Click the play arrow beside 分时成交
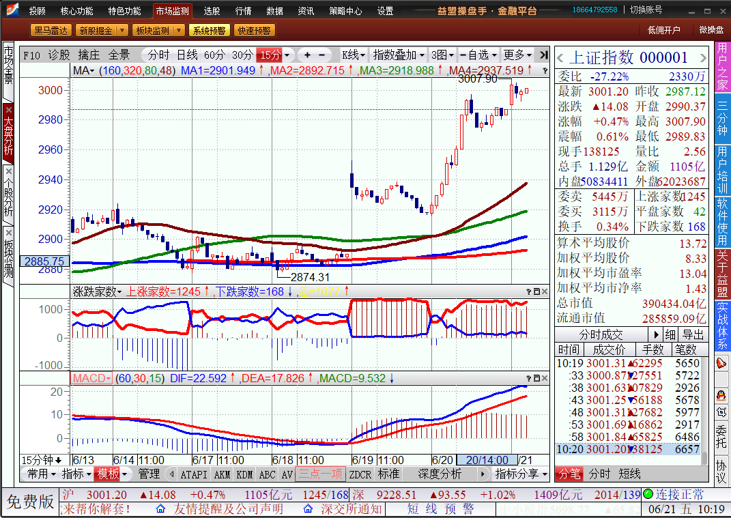 [x=656, y=334]
